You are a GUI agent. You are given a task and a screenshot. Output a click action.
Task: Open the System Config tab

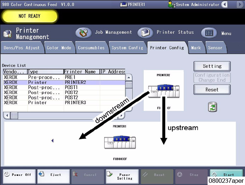127,48
